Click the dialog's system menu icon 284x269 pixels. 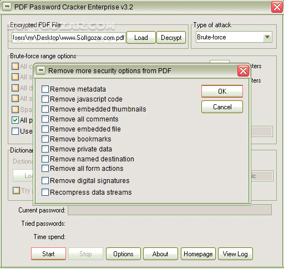(x=41, y=70)
